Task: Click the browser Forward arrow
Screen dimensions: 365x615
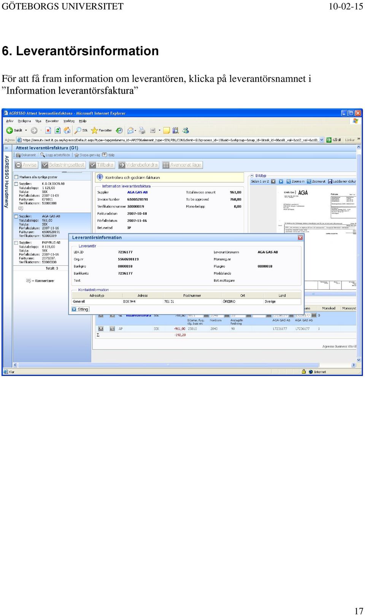Action: click(x=34, y=131)
